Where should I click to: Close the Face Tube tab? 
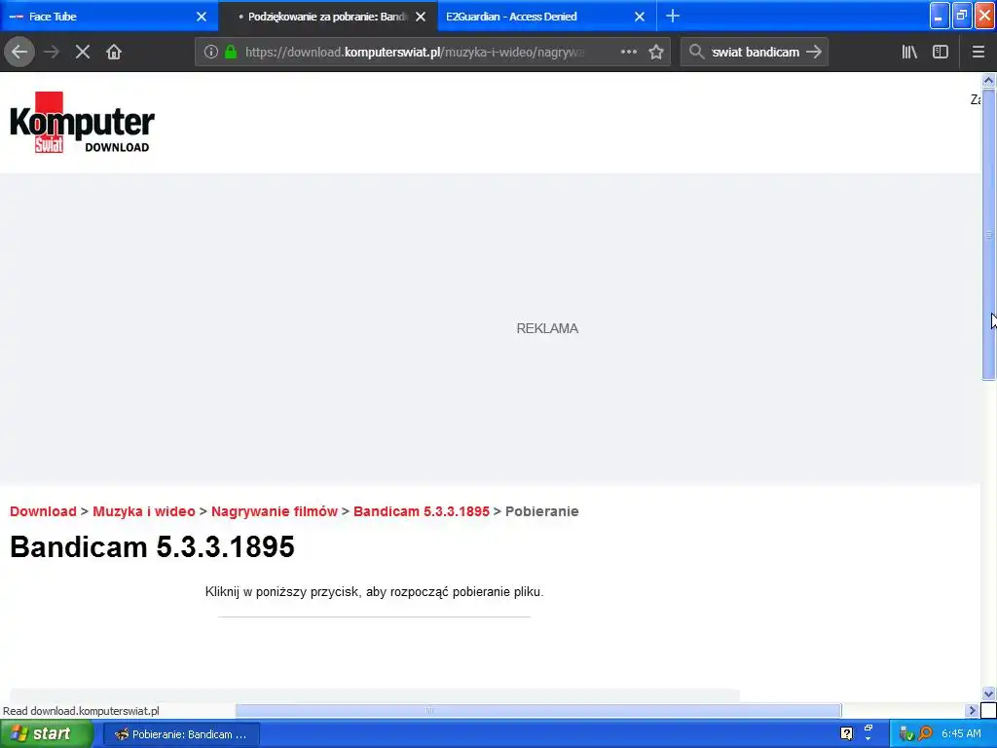[202, 17]
